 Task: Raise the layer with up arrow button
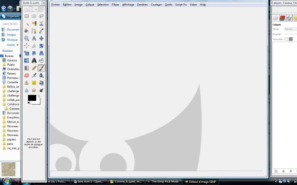tap(284, 171)
